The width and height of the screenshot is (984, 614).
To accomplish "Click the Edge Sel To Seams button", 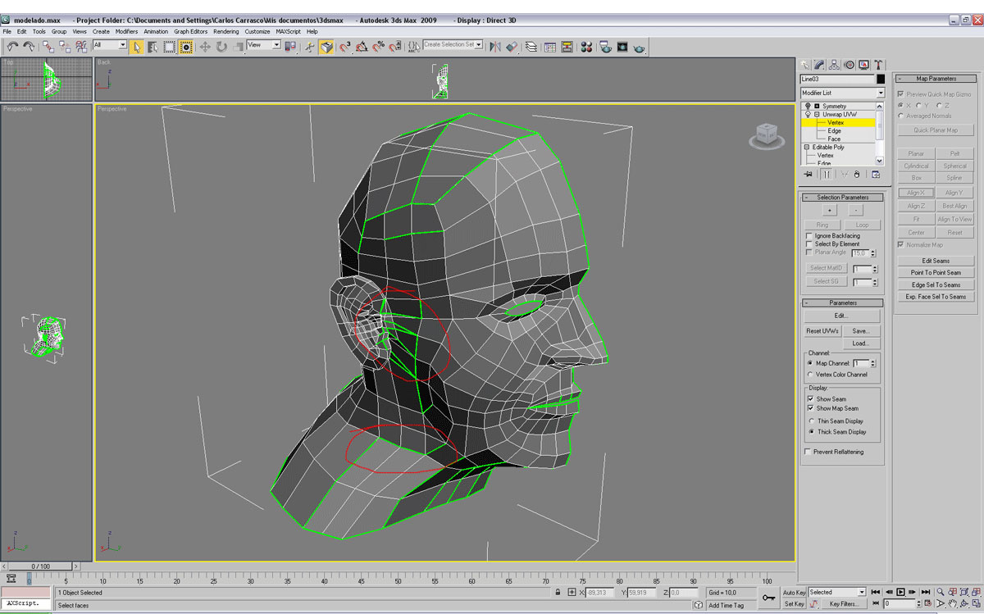I will click(936, 284).
